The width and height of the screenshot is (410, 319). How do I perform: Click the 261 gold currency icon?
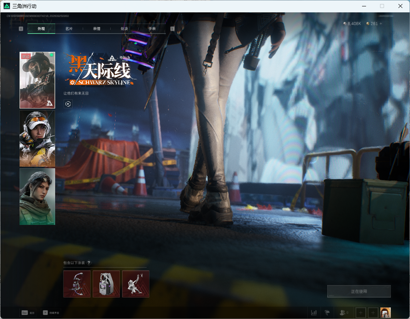[368, 24]
